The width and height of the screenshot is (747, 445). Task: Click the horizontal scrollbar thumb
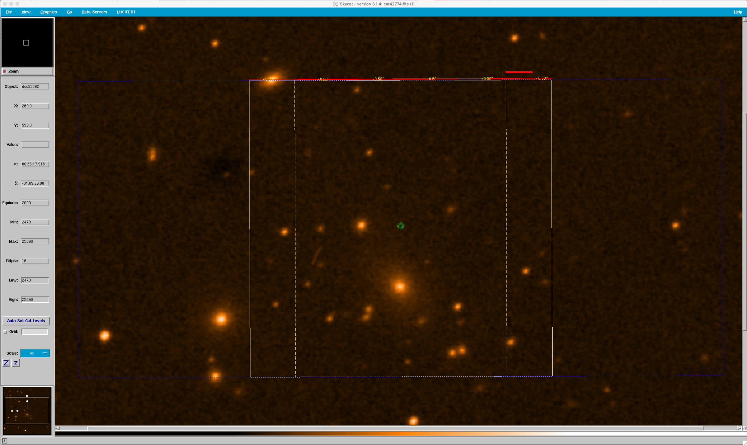(x=395, y=428)
